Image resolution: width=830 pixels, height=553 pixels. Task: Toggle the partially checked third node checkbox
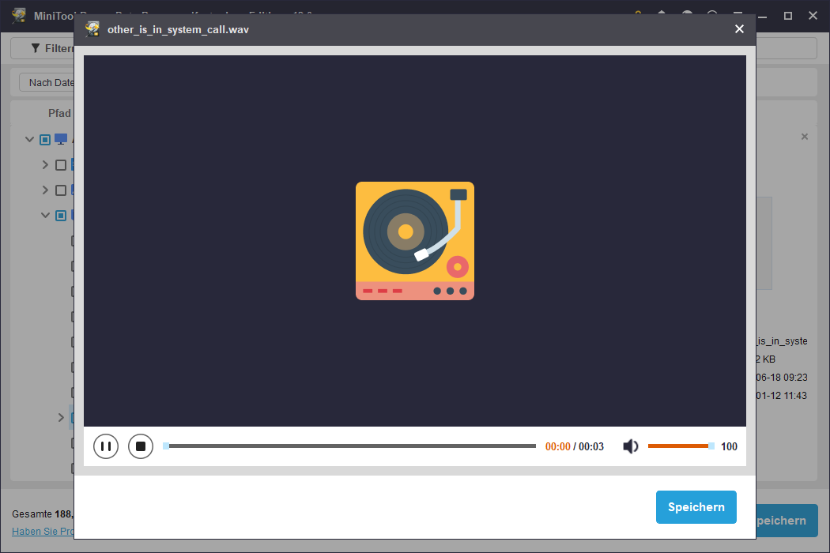(61, 216)
